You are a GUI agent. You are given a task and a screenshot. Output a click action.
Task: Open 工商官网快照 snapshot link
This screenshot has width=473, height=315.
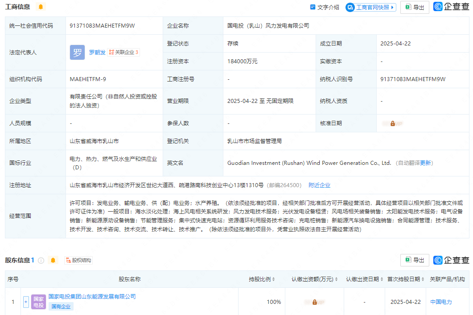pyautogui.click(x=371, y=7)
